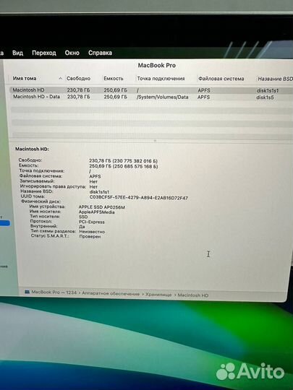Click the Проверен S.M.A.R.T. status value
This screenshot has width=293, height=390.
90,236
